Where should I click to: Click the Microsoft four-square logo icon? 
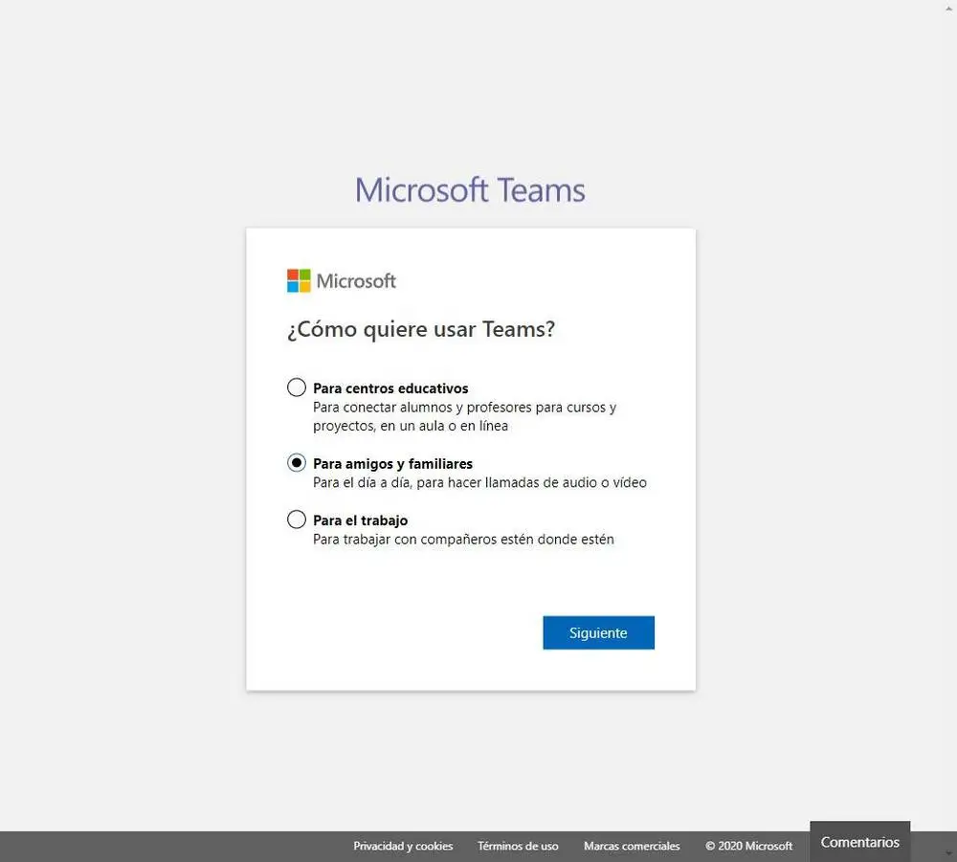299,280
